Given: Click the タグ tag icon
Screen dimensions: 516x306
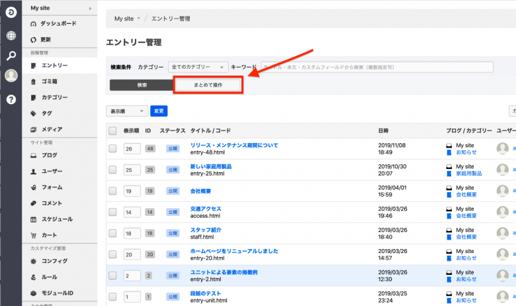Looking at the screenshot, I should click(x=33, y=114).
